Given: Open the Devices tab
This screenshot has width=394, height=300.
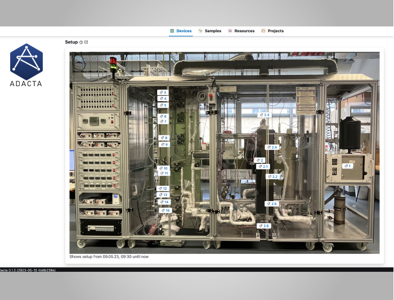Looking at the screenshot, I should pos(181,31).
